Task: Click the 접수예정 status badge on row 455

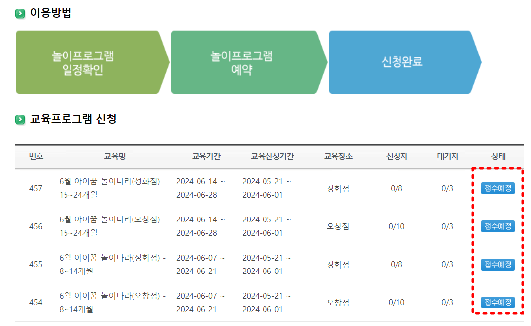Action: [x=498, y=265]
